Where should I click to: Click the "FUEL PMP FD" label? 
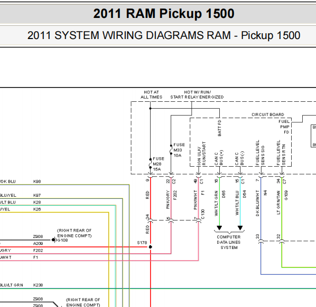point(284,127)
